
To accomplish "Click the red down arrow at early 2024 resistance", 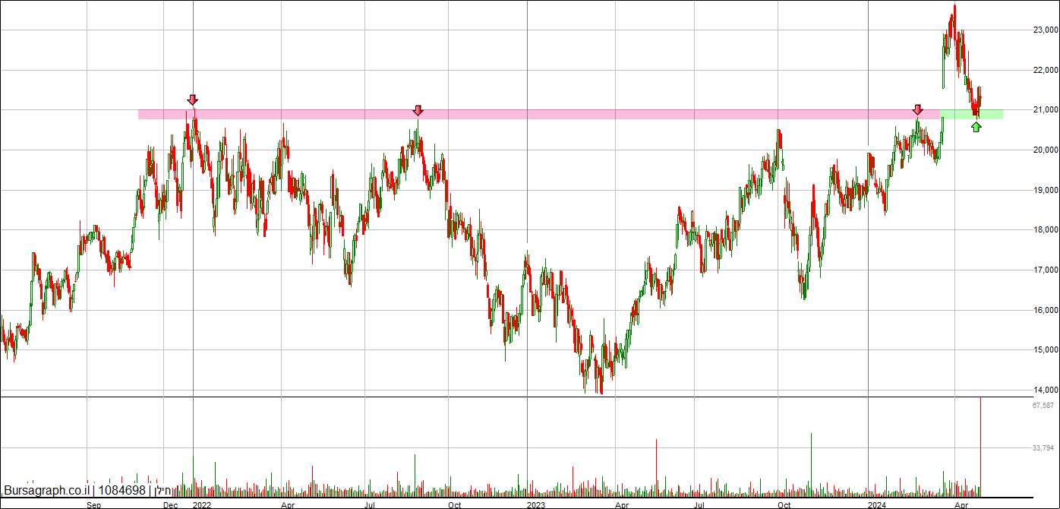I will (918, 110).
